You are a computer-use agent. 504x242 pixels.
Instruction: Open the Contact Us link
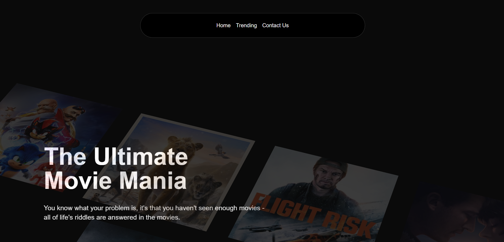(x=275, y=25)
